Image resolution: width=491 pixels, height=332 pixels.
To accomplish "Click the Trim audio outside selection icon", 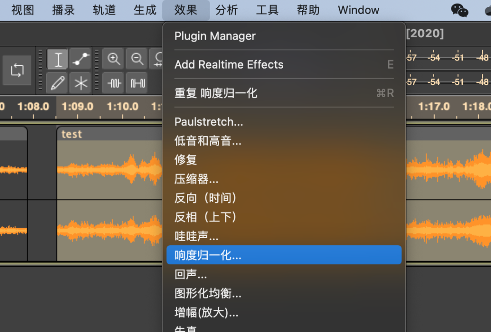I will [114, 83].
